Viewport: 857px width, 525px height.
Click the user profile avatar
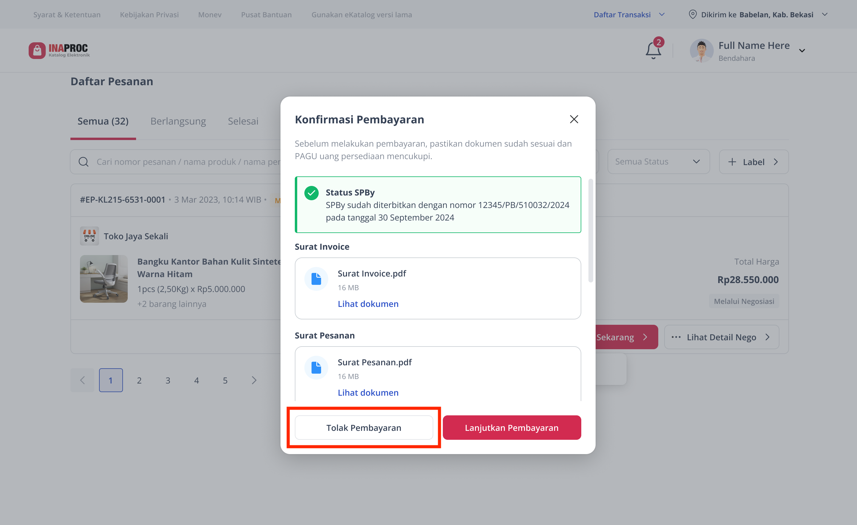pos(702,50)
